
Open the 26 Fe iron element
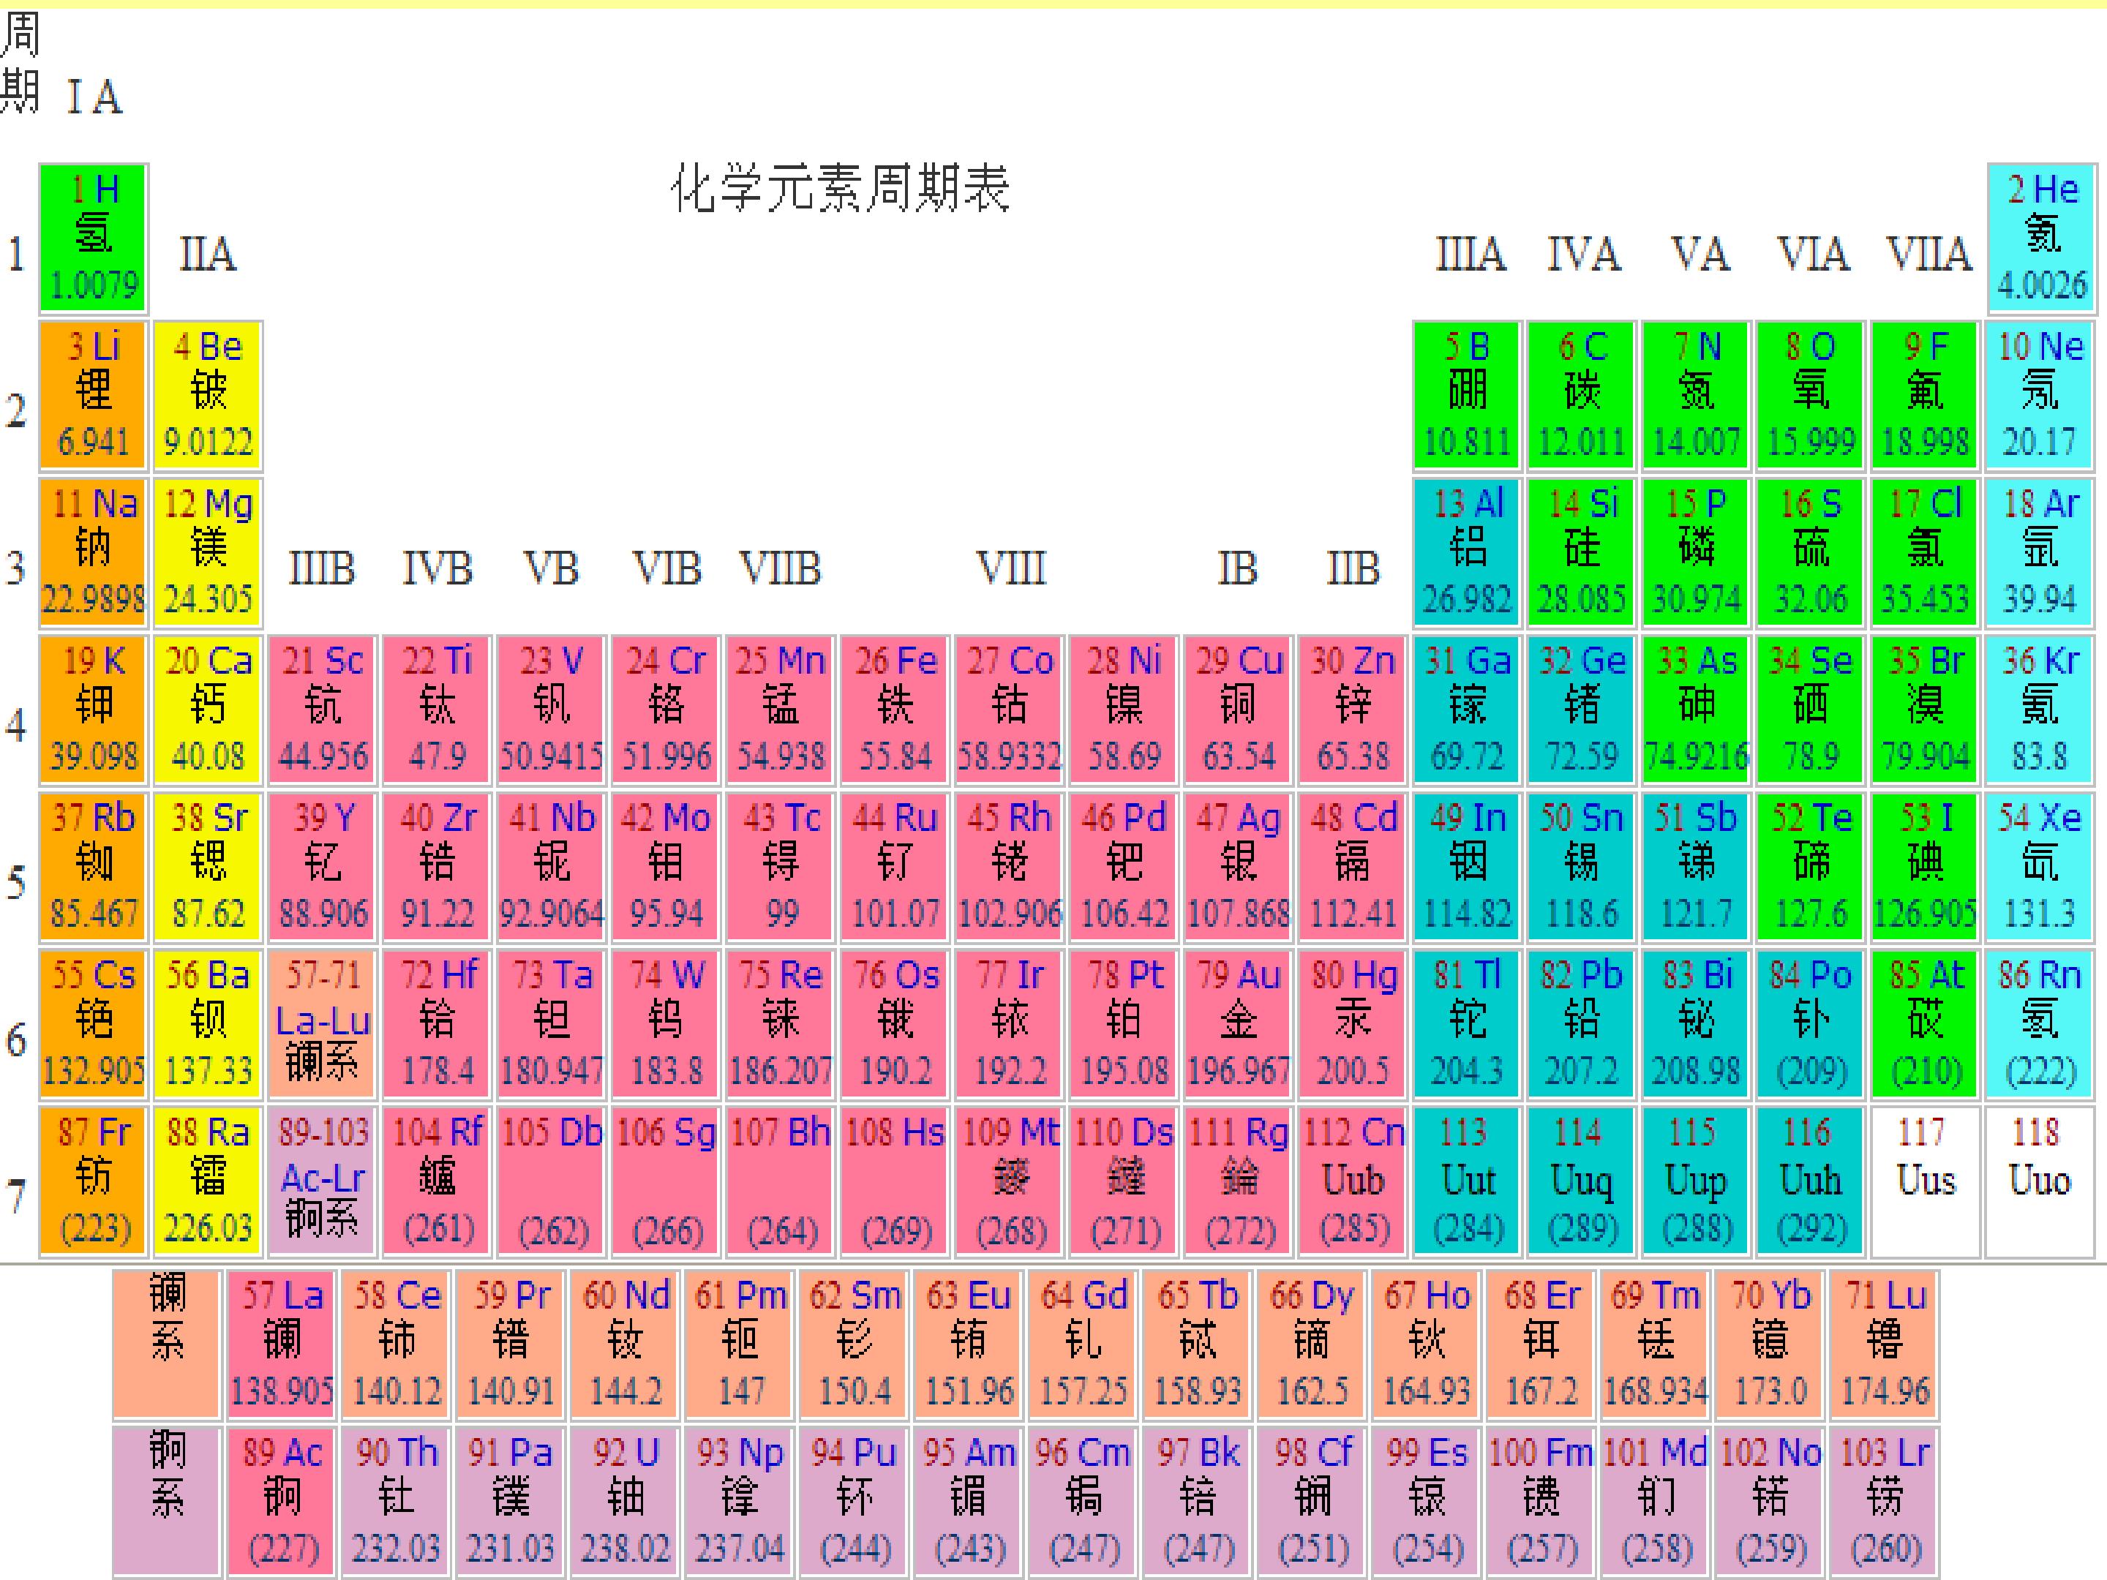click(x=895, y=710)
